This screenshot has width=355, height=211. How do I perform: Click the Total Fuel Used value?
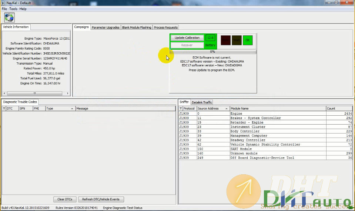tap(52, 78)
